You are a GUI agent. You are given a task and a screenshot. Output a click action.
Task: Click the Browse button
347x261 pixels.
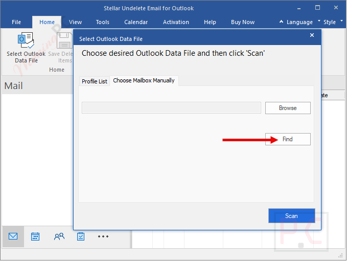coord(288,108)
